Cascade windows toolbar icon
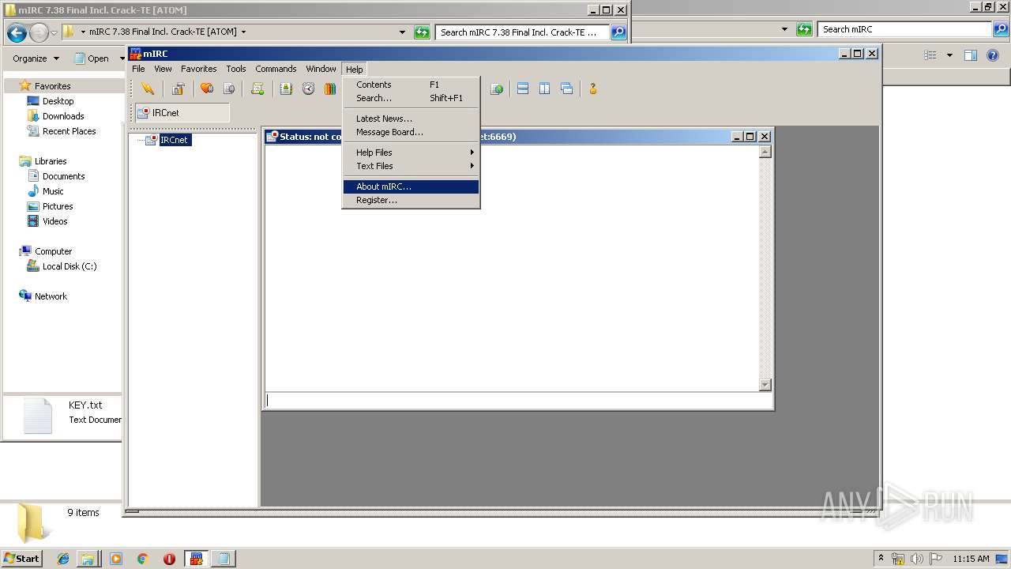This screenshot has height=569, width=1011. pos(567,89)
